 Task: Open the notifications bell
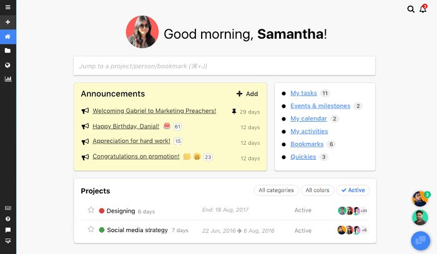[423, 9]
